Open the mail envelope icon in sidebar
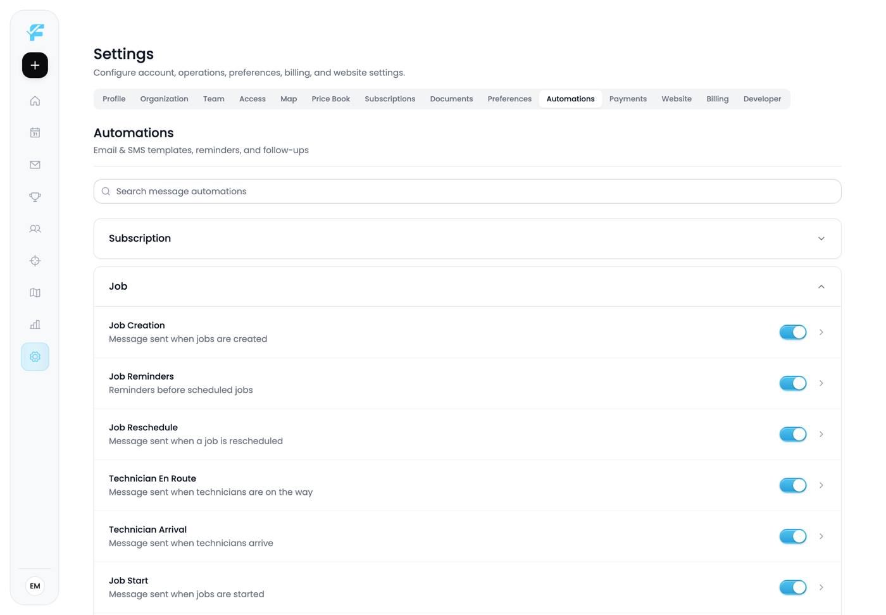Viewport: 886px width, 615px height. [x=35, y=165]
